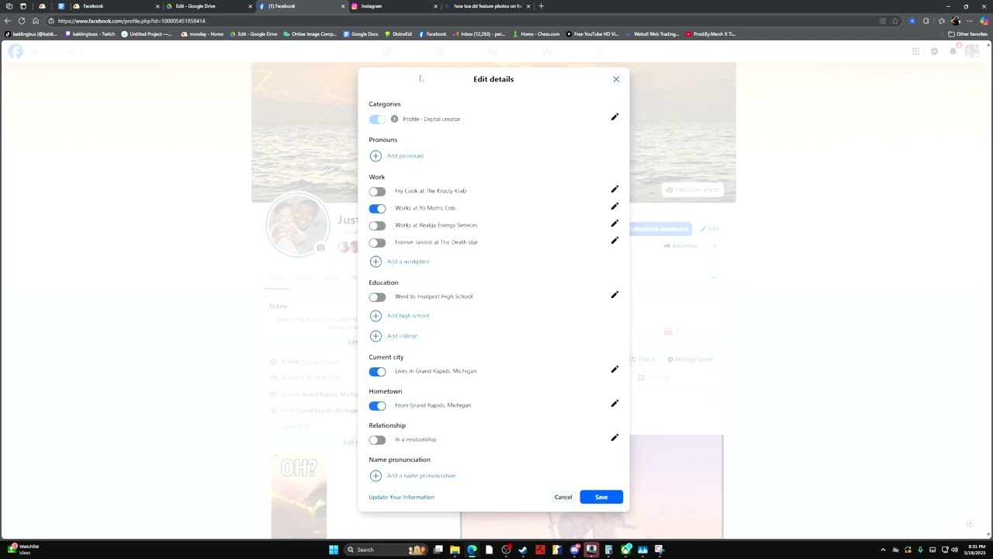Open the clock showing 8:31 PM
The height and width of the screenshot is (559, 993).
(x=977, y=550)
